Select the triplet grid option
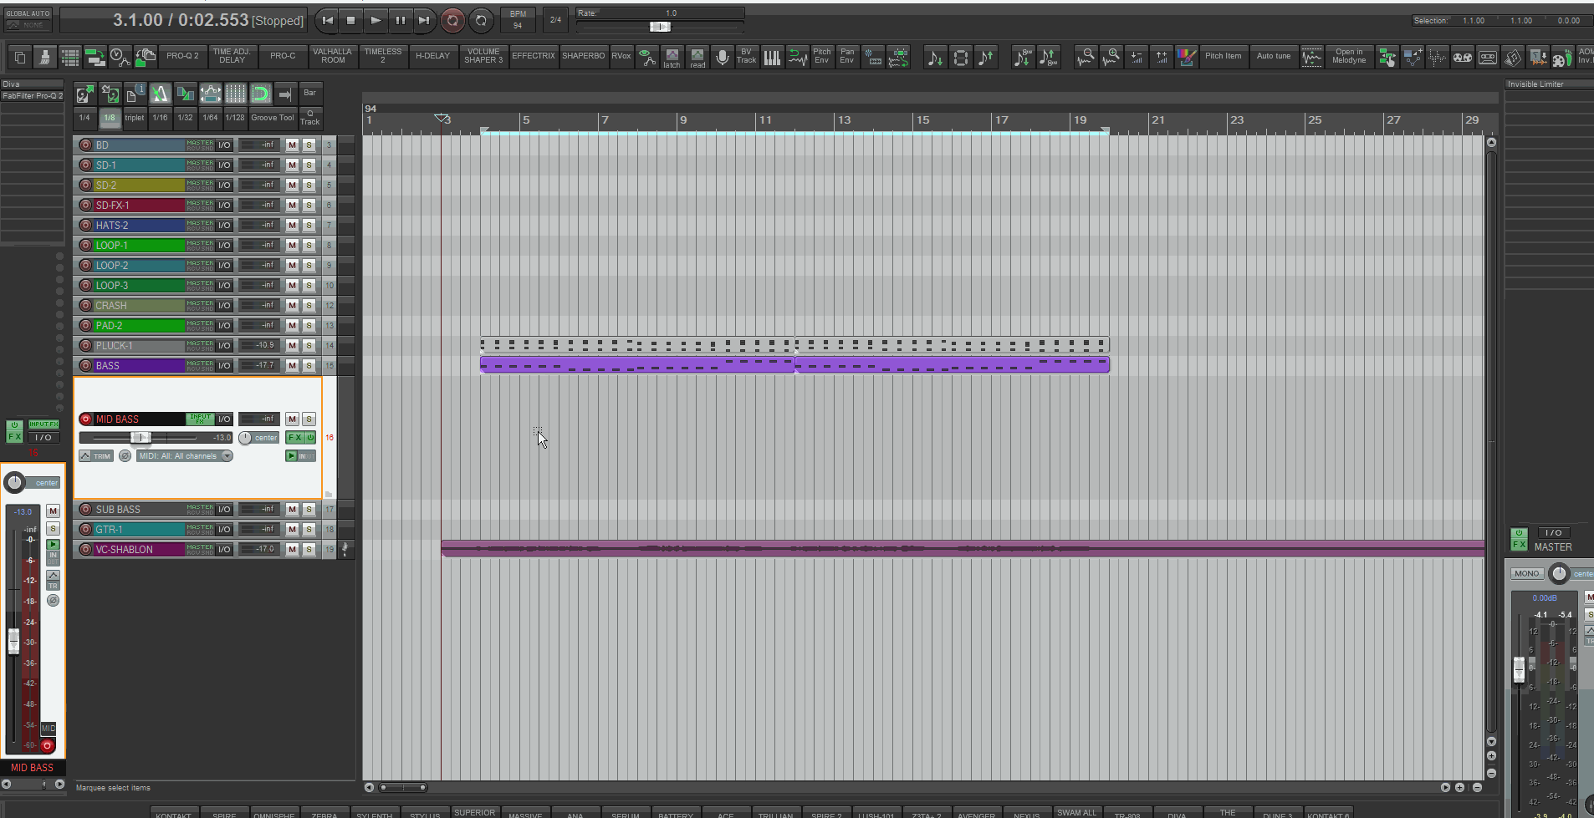The height and width of the screenshot is (818, 1594). (135, 118)
